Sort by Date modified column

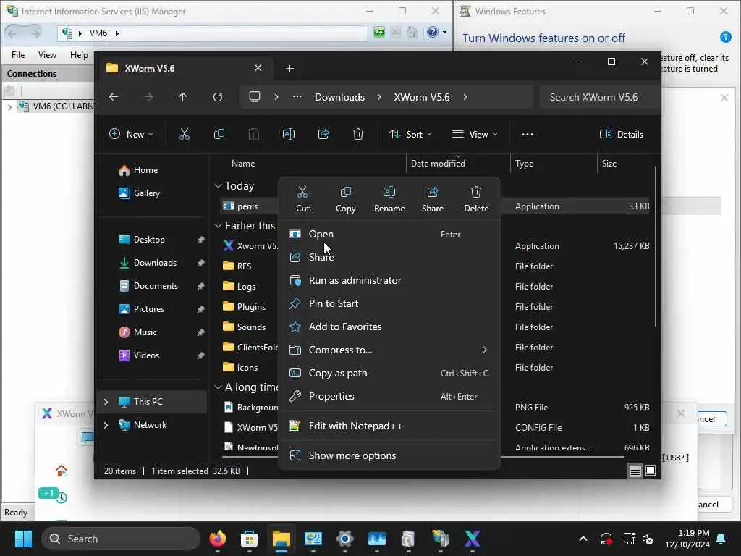[x=438, y=163]
